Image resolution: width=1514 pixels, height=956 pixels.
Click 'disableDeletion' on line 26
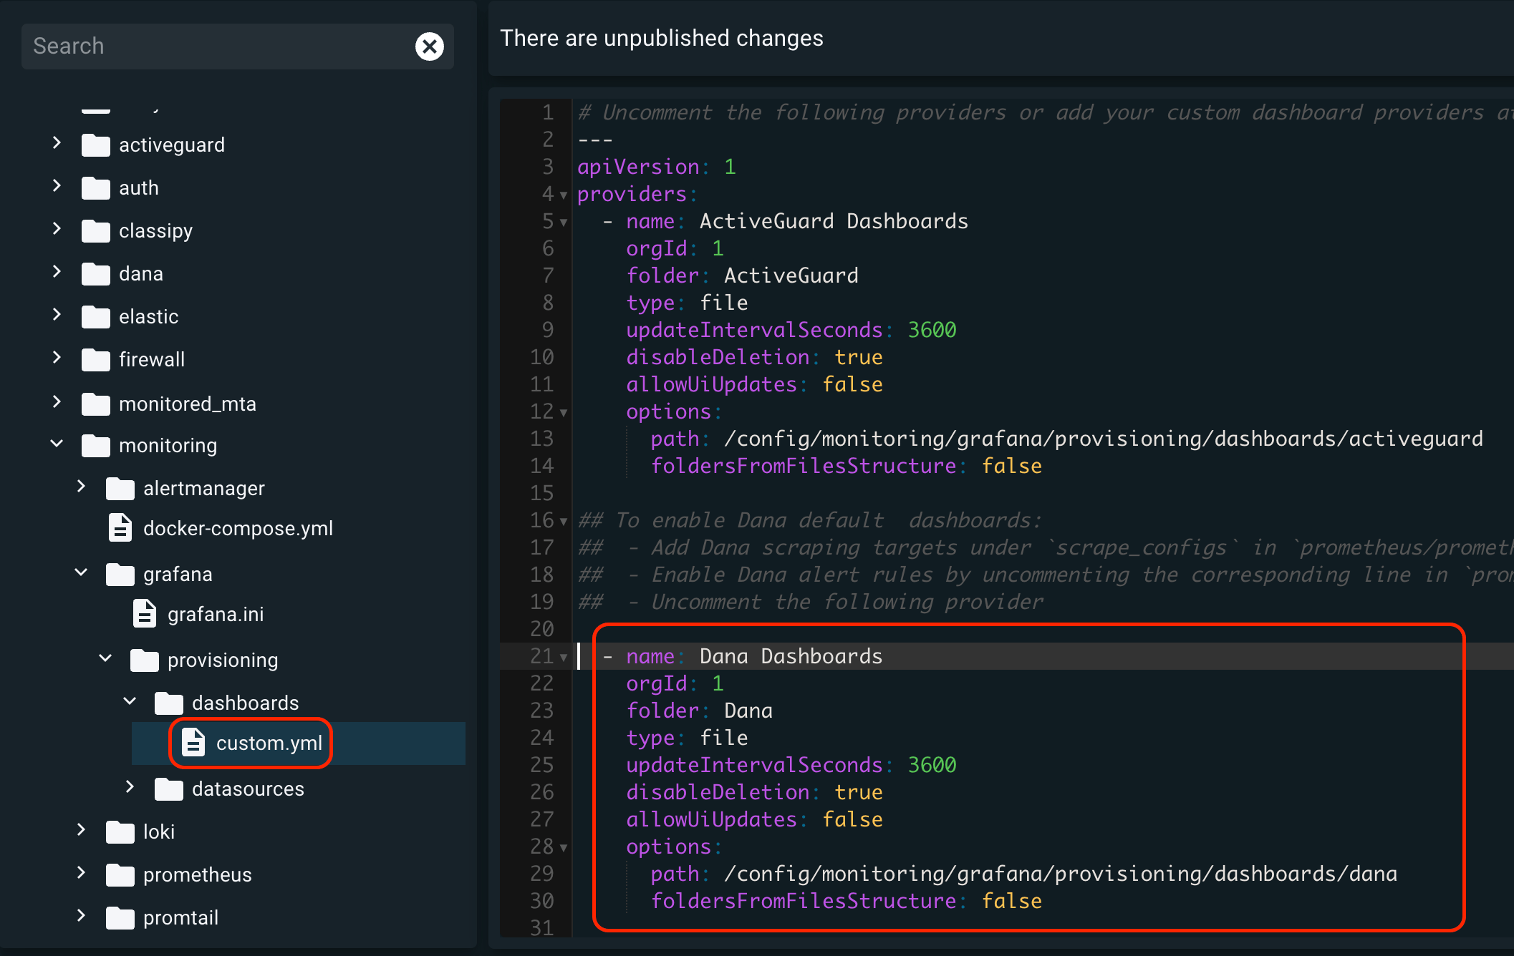coord(718,792)
